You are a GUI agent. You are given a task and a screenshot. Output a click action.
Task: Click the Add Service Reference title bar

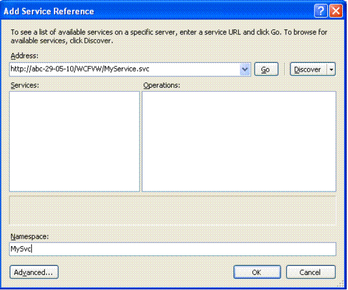156,11
